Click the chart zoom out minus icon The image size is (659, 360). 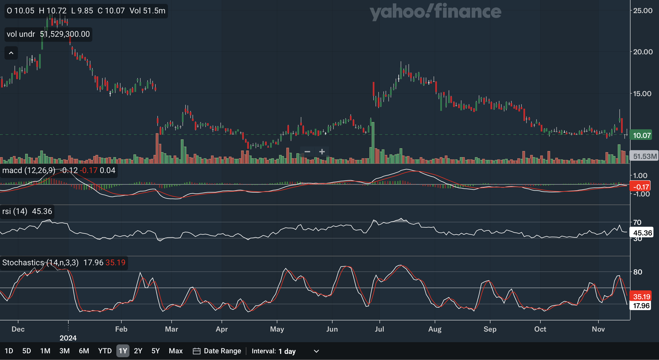click(x=307, y=152)
